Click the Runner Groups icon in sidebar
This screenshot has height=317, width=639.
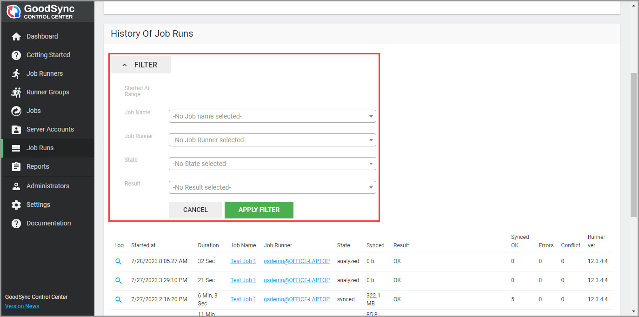coord(16,92)
